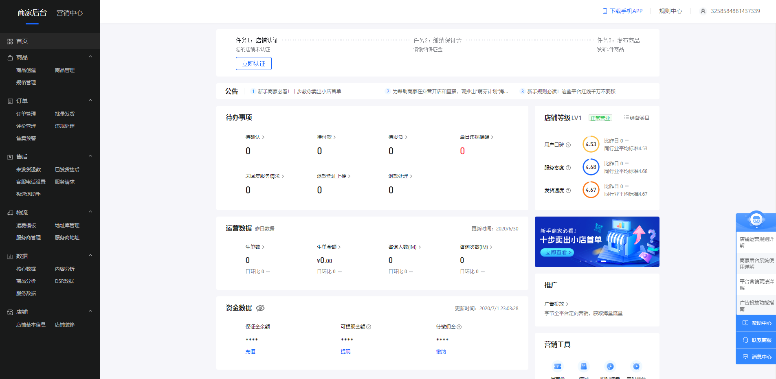Collapse the 商品 sidebar section

pyautogui.click(x=90, y=57)
